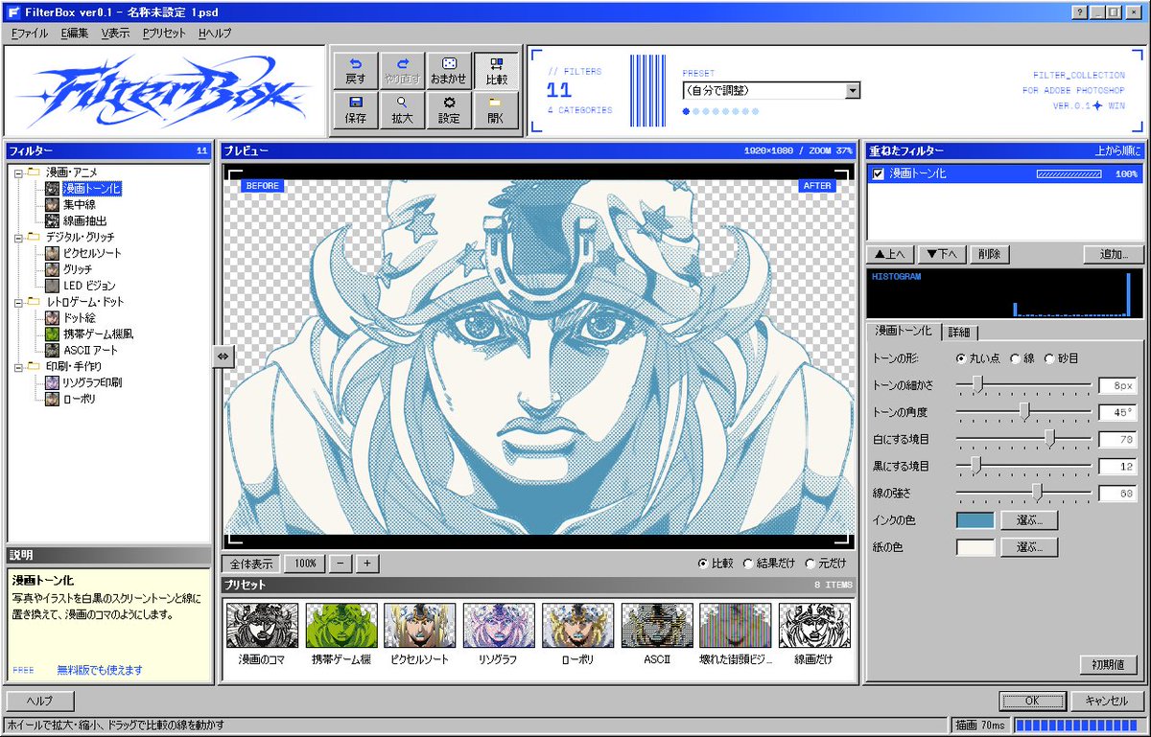The width and height of the screenshot is (1151, 737).
Task: Click the title bar help question button
Action: coord(1080,12)
